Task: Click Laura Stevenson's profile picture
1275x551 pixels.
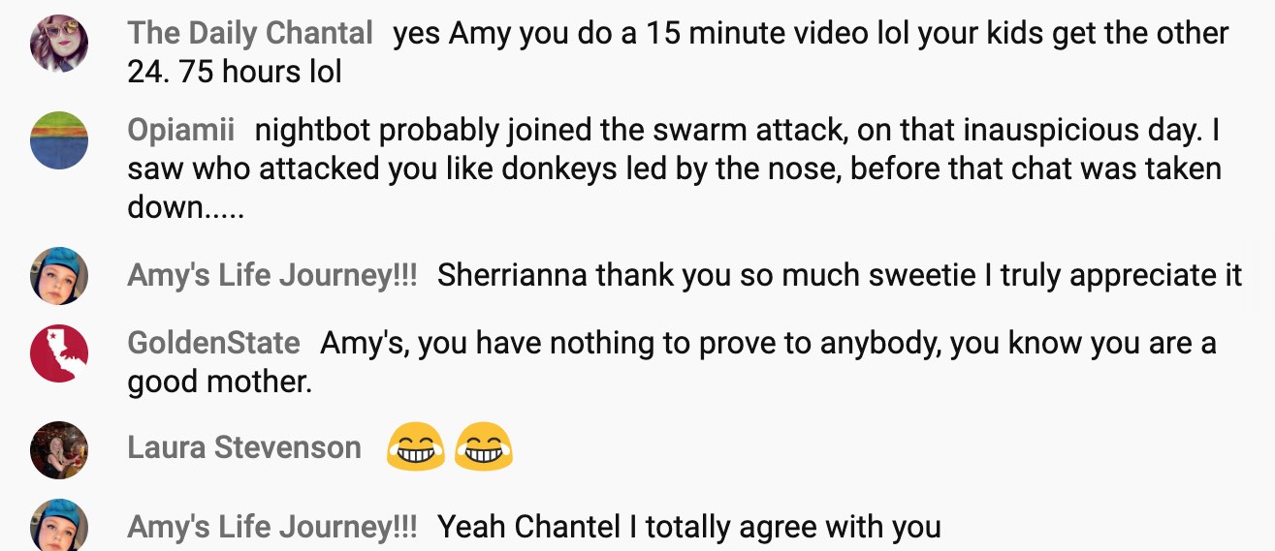Action: pos(59,450)
